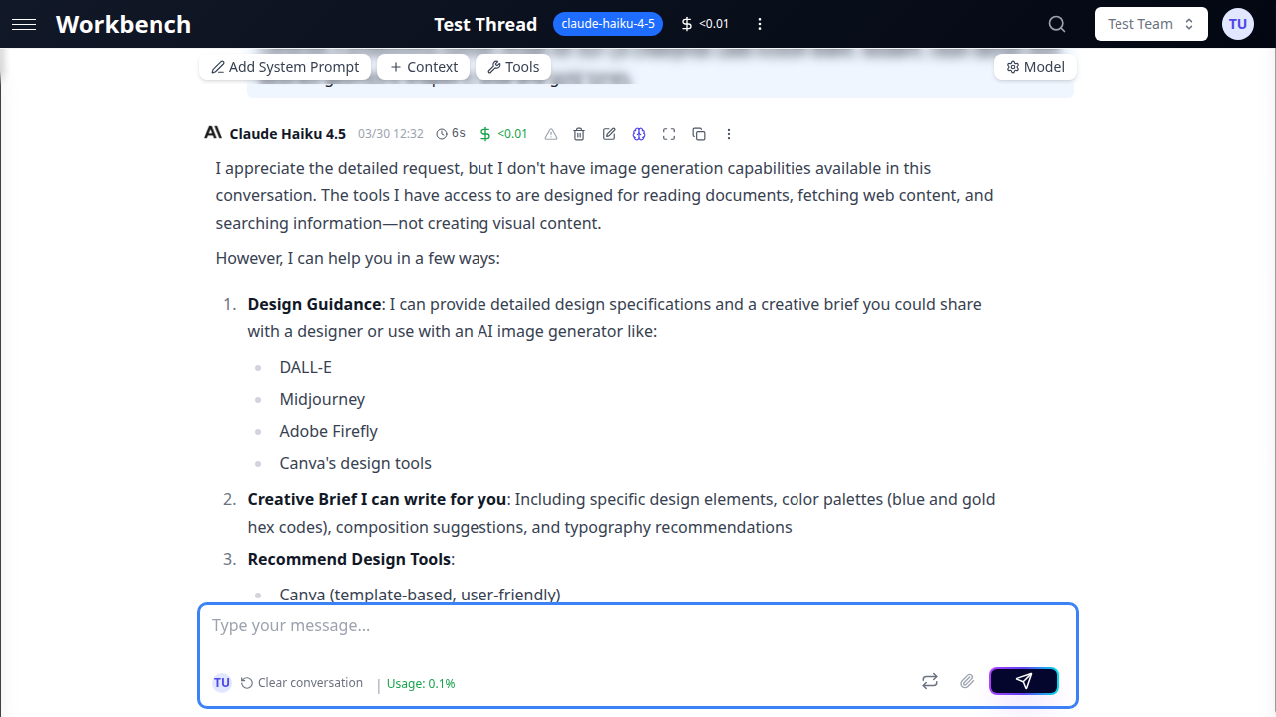Click the Add System Prompt button

[286, 67]
